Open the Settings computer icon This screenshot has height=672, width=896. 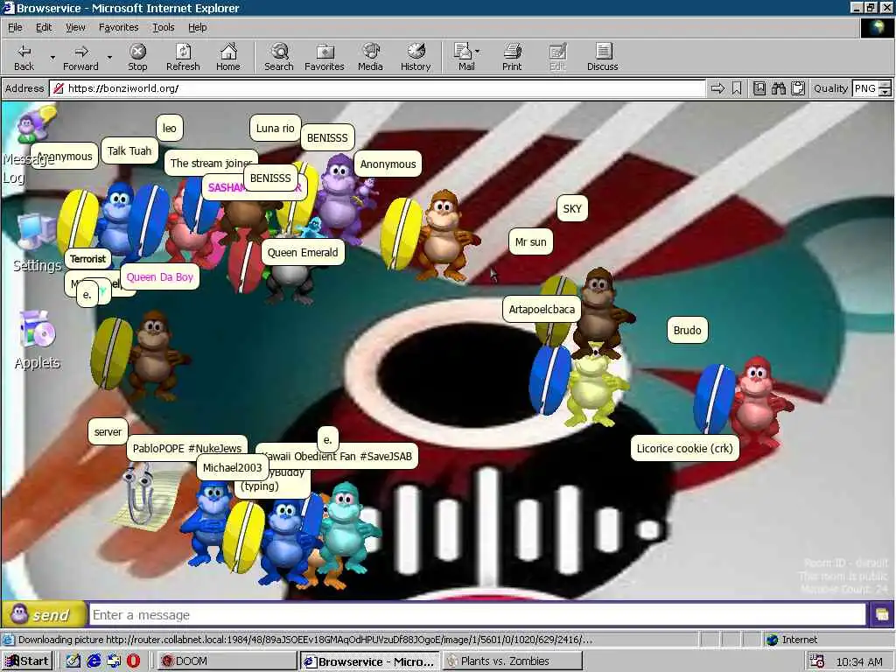point(35,233)
